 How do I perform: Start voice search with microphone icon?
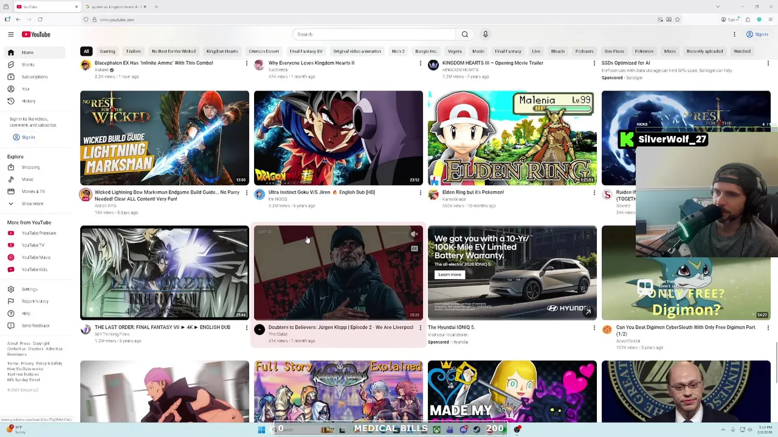coord(485,35)
